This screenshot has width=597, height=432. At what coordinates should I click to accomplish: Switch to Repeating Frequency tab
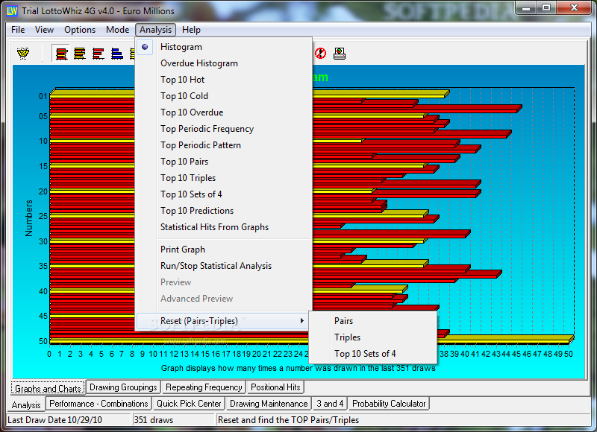(204, 387)
